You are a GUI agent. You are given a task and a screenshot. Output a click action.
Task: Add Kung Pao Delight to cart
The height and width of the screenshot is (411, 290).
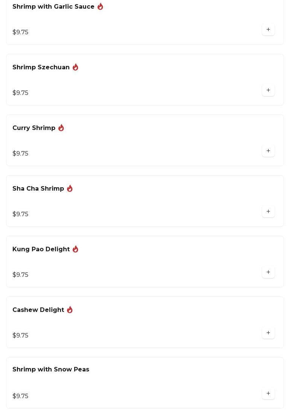268,272
